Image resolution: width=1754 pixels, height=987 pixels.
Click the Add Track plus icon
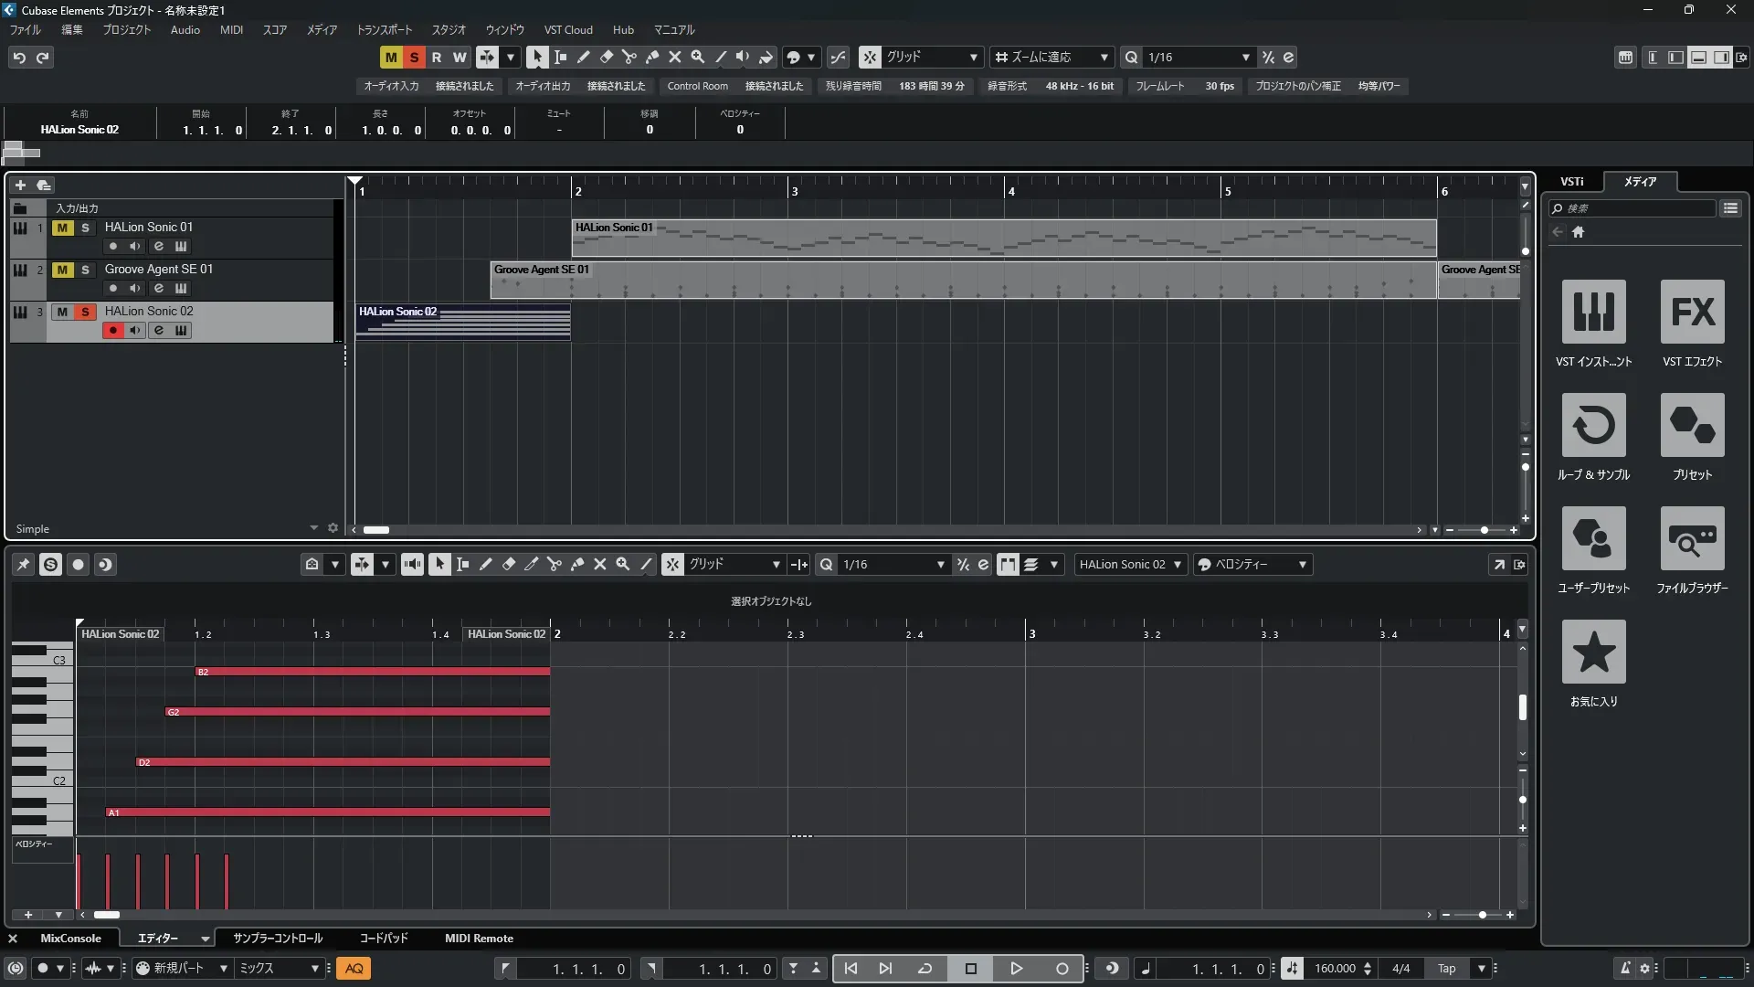pyautogui.click(x=20, y=185)
